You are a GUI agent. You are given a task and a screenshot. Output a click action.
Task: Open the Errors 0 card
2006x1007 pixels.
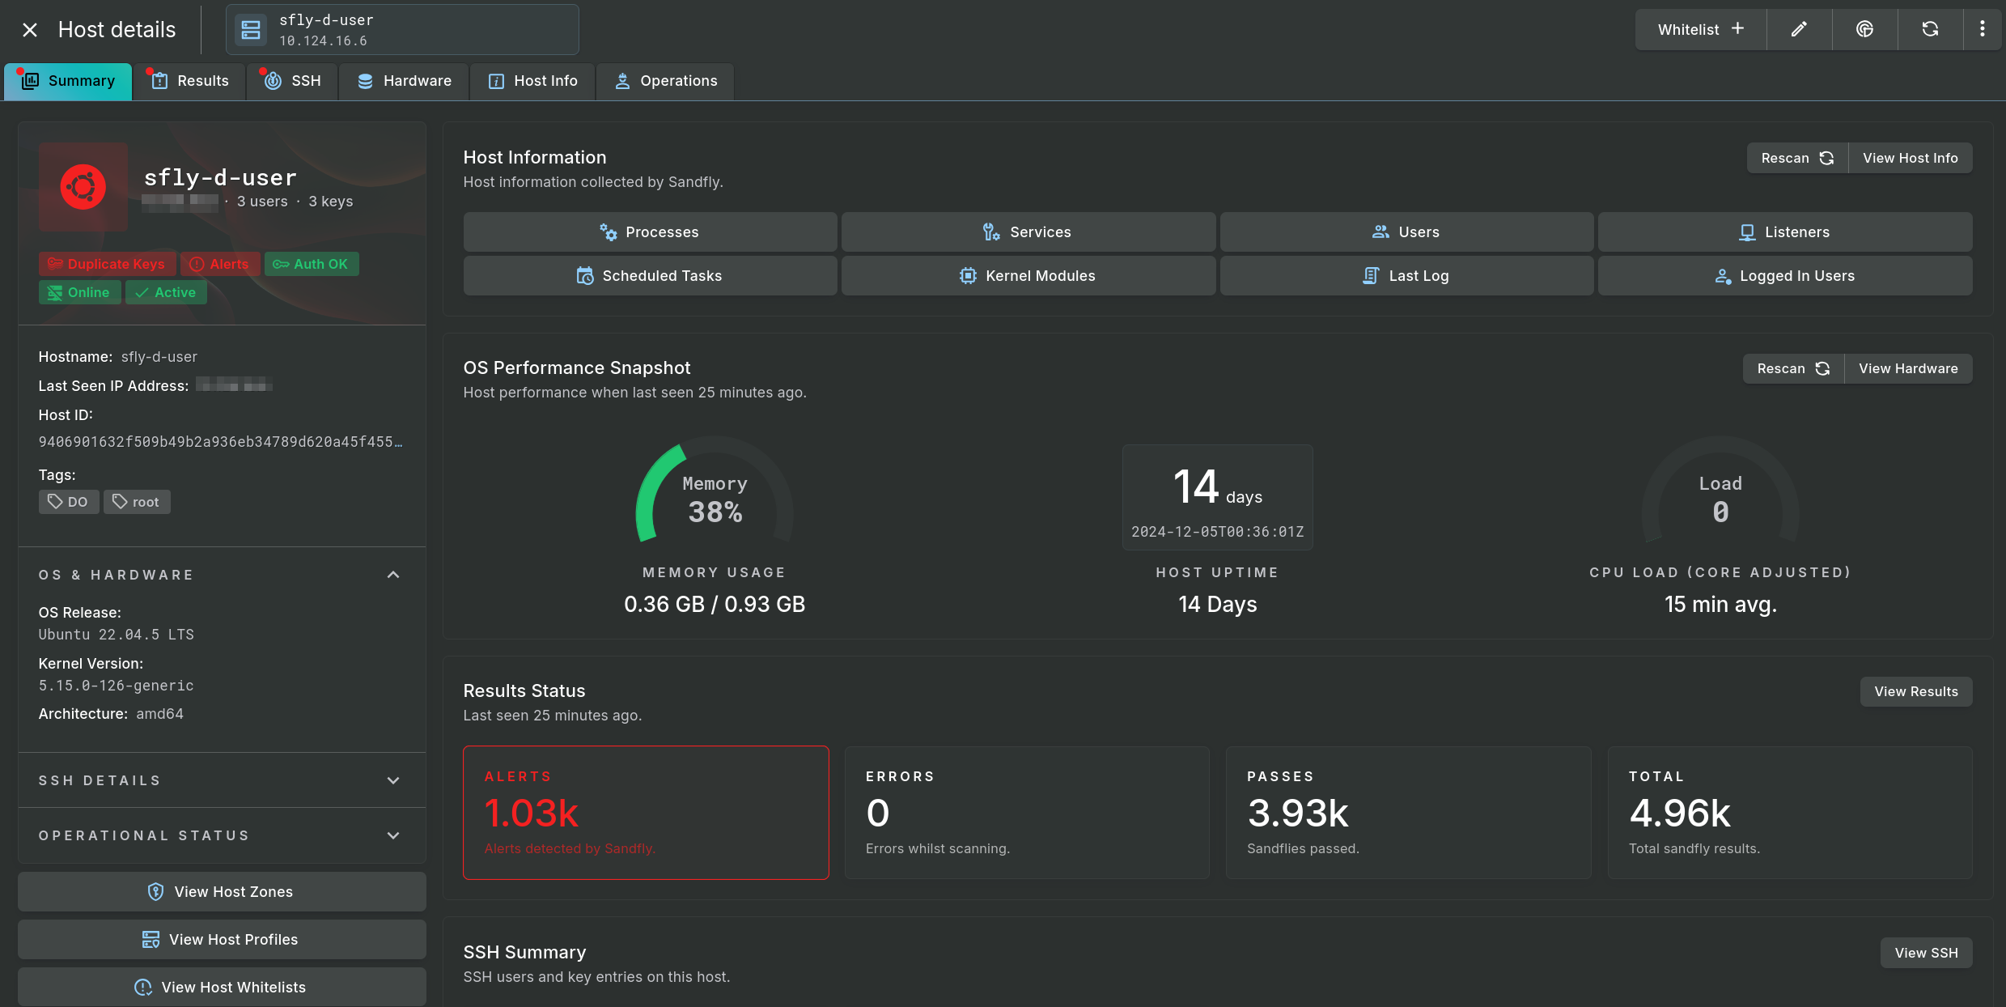[x=1027, y=813]
